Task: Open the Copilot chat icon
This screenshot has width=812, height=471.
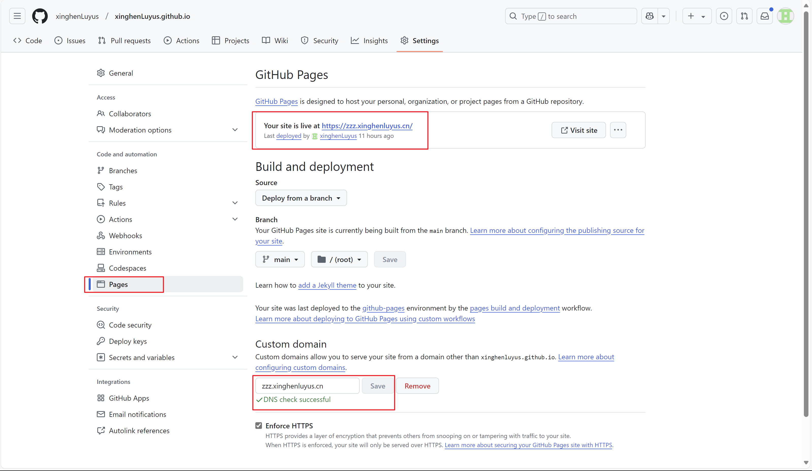Action: [649, 16]
